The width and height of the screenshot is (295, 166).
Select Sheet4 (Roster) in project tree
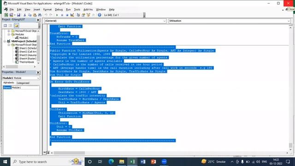point(28,59)
